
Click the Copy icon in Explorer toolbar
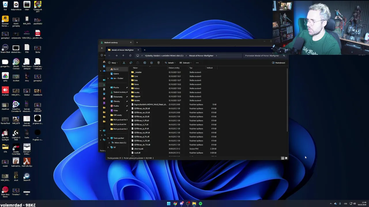(131, 63)
